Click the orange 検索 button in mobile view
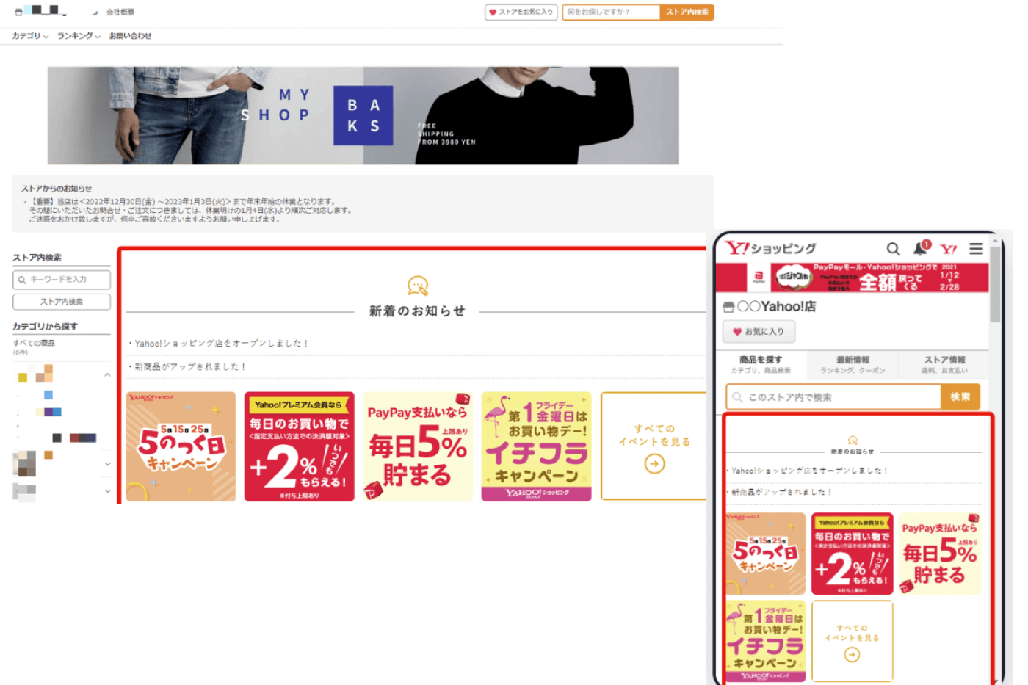1028x685 pixels. [960, 397]
